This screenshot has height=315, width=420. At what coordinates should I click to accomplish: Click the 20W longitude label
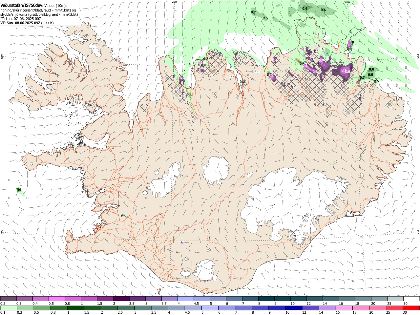[175, 2]
